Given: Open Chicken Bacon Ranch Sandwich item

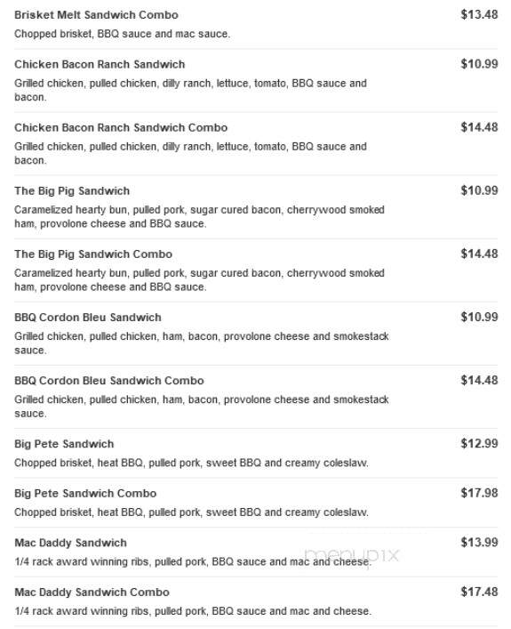Looking at the screenshot, I should pos(100,64).
